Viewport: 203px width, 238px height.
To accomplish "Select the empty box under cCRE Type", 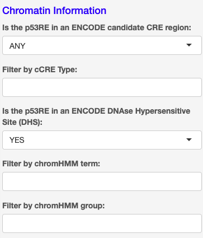I will point(102,87).
